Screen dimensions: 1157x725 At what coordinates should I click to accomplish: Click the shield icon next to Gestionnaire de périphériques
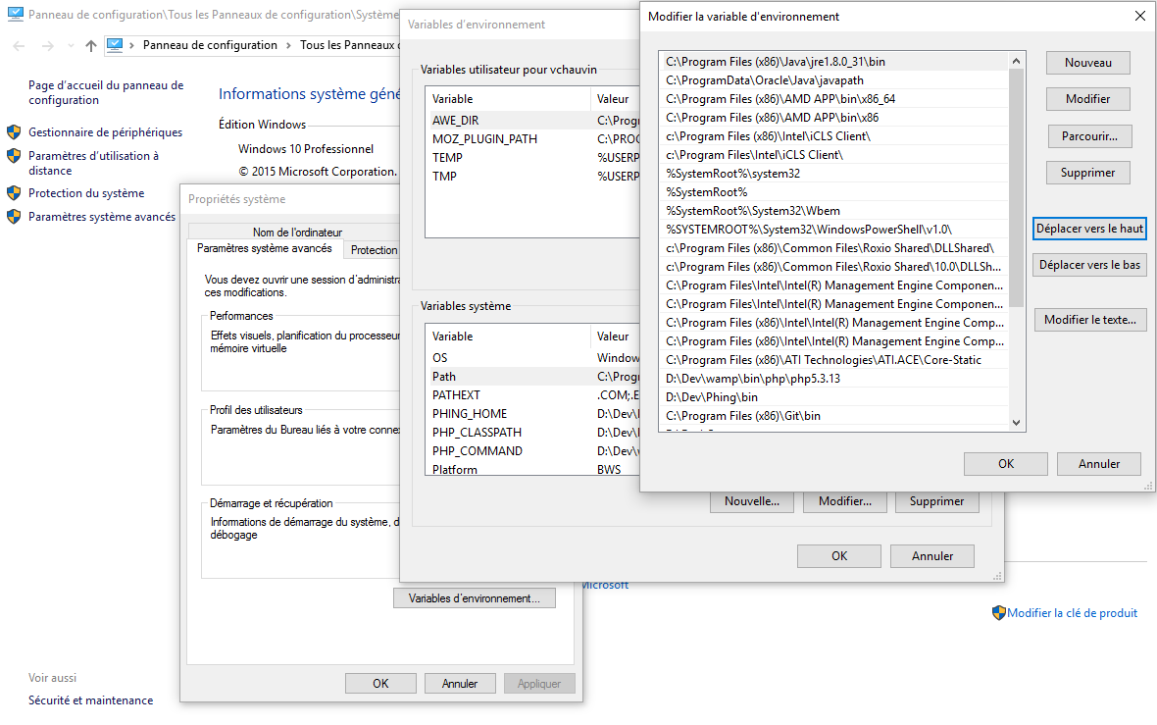14,132
